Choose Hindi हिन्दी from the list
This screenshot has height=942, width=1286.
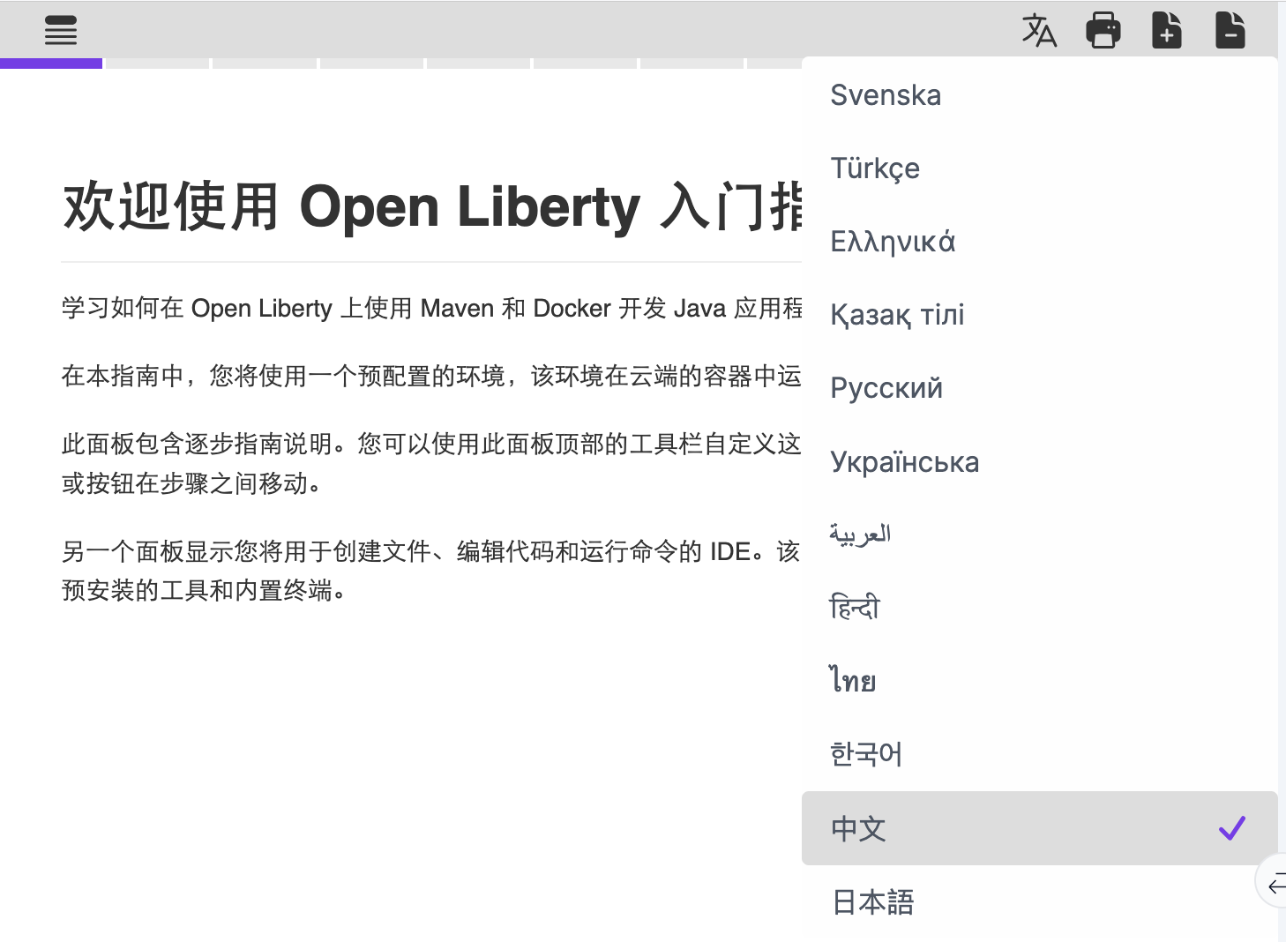click(x=1039, y=608)
